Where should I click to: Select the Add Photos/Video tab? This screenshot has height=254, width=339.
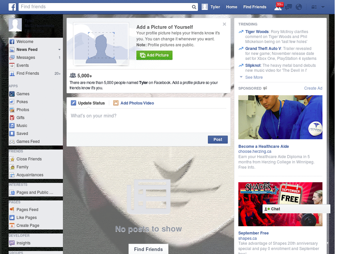pos(134,103)
